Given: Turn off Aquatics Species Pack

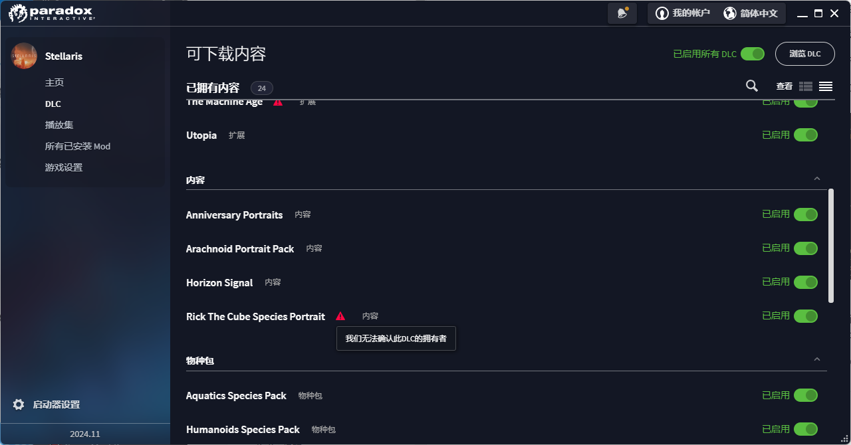Looking at the screenshot, I should [x=806, y=395].
